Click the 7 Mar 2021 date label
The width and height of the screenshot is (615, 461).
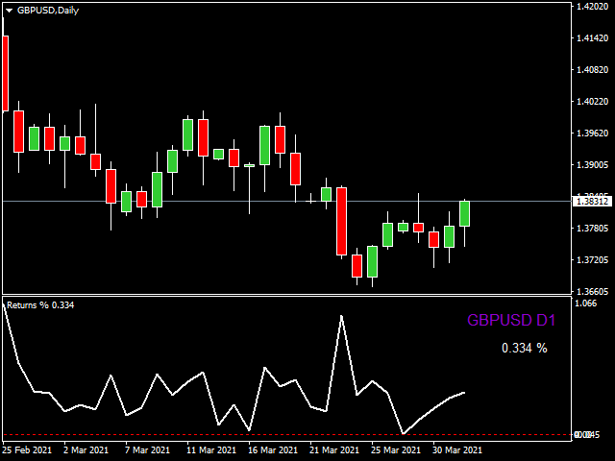click(x=147, y=450)
